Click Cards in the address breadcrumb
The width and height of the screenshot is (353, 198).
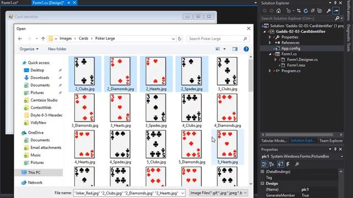coord(83,38)
